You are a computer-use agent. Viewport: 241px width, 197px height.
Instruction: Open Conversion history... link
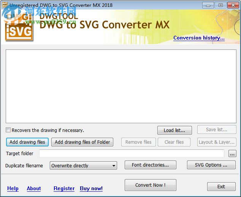point(199,38)
